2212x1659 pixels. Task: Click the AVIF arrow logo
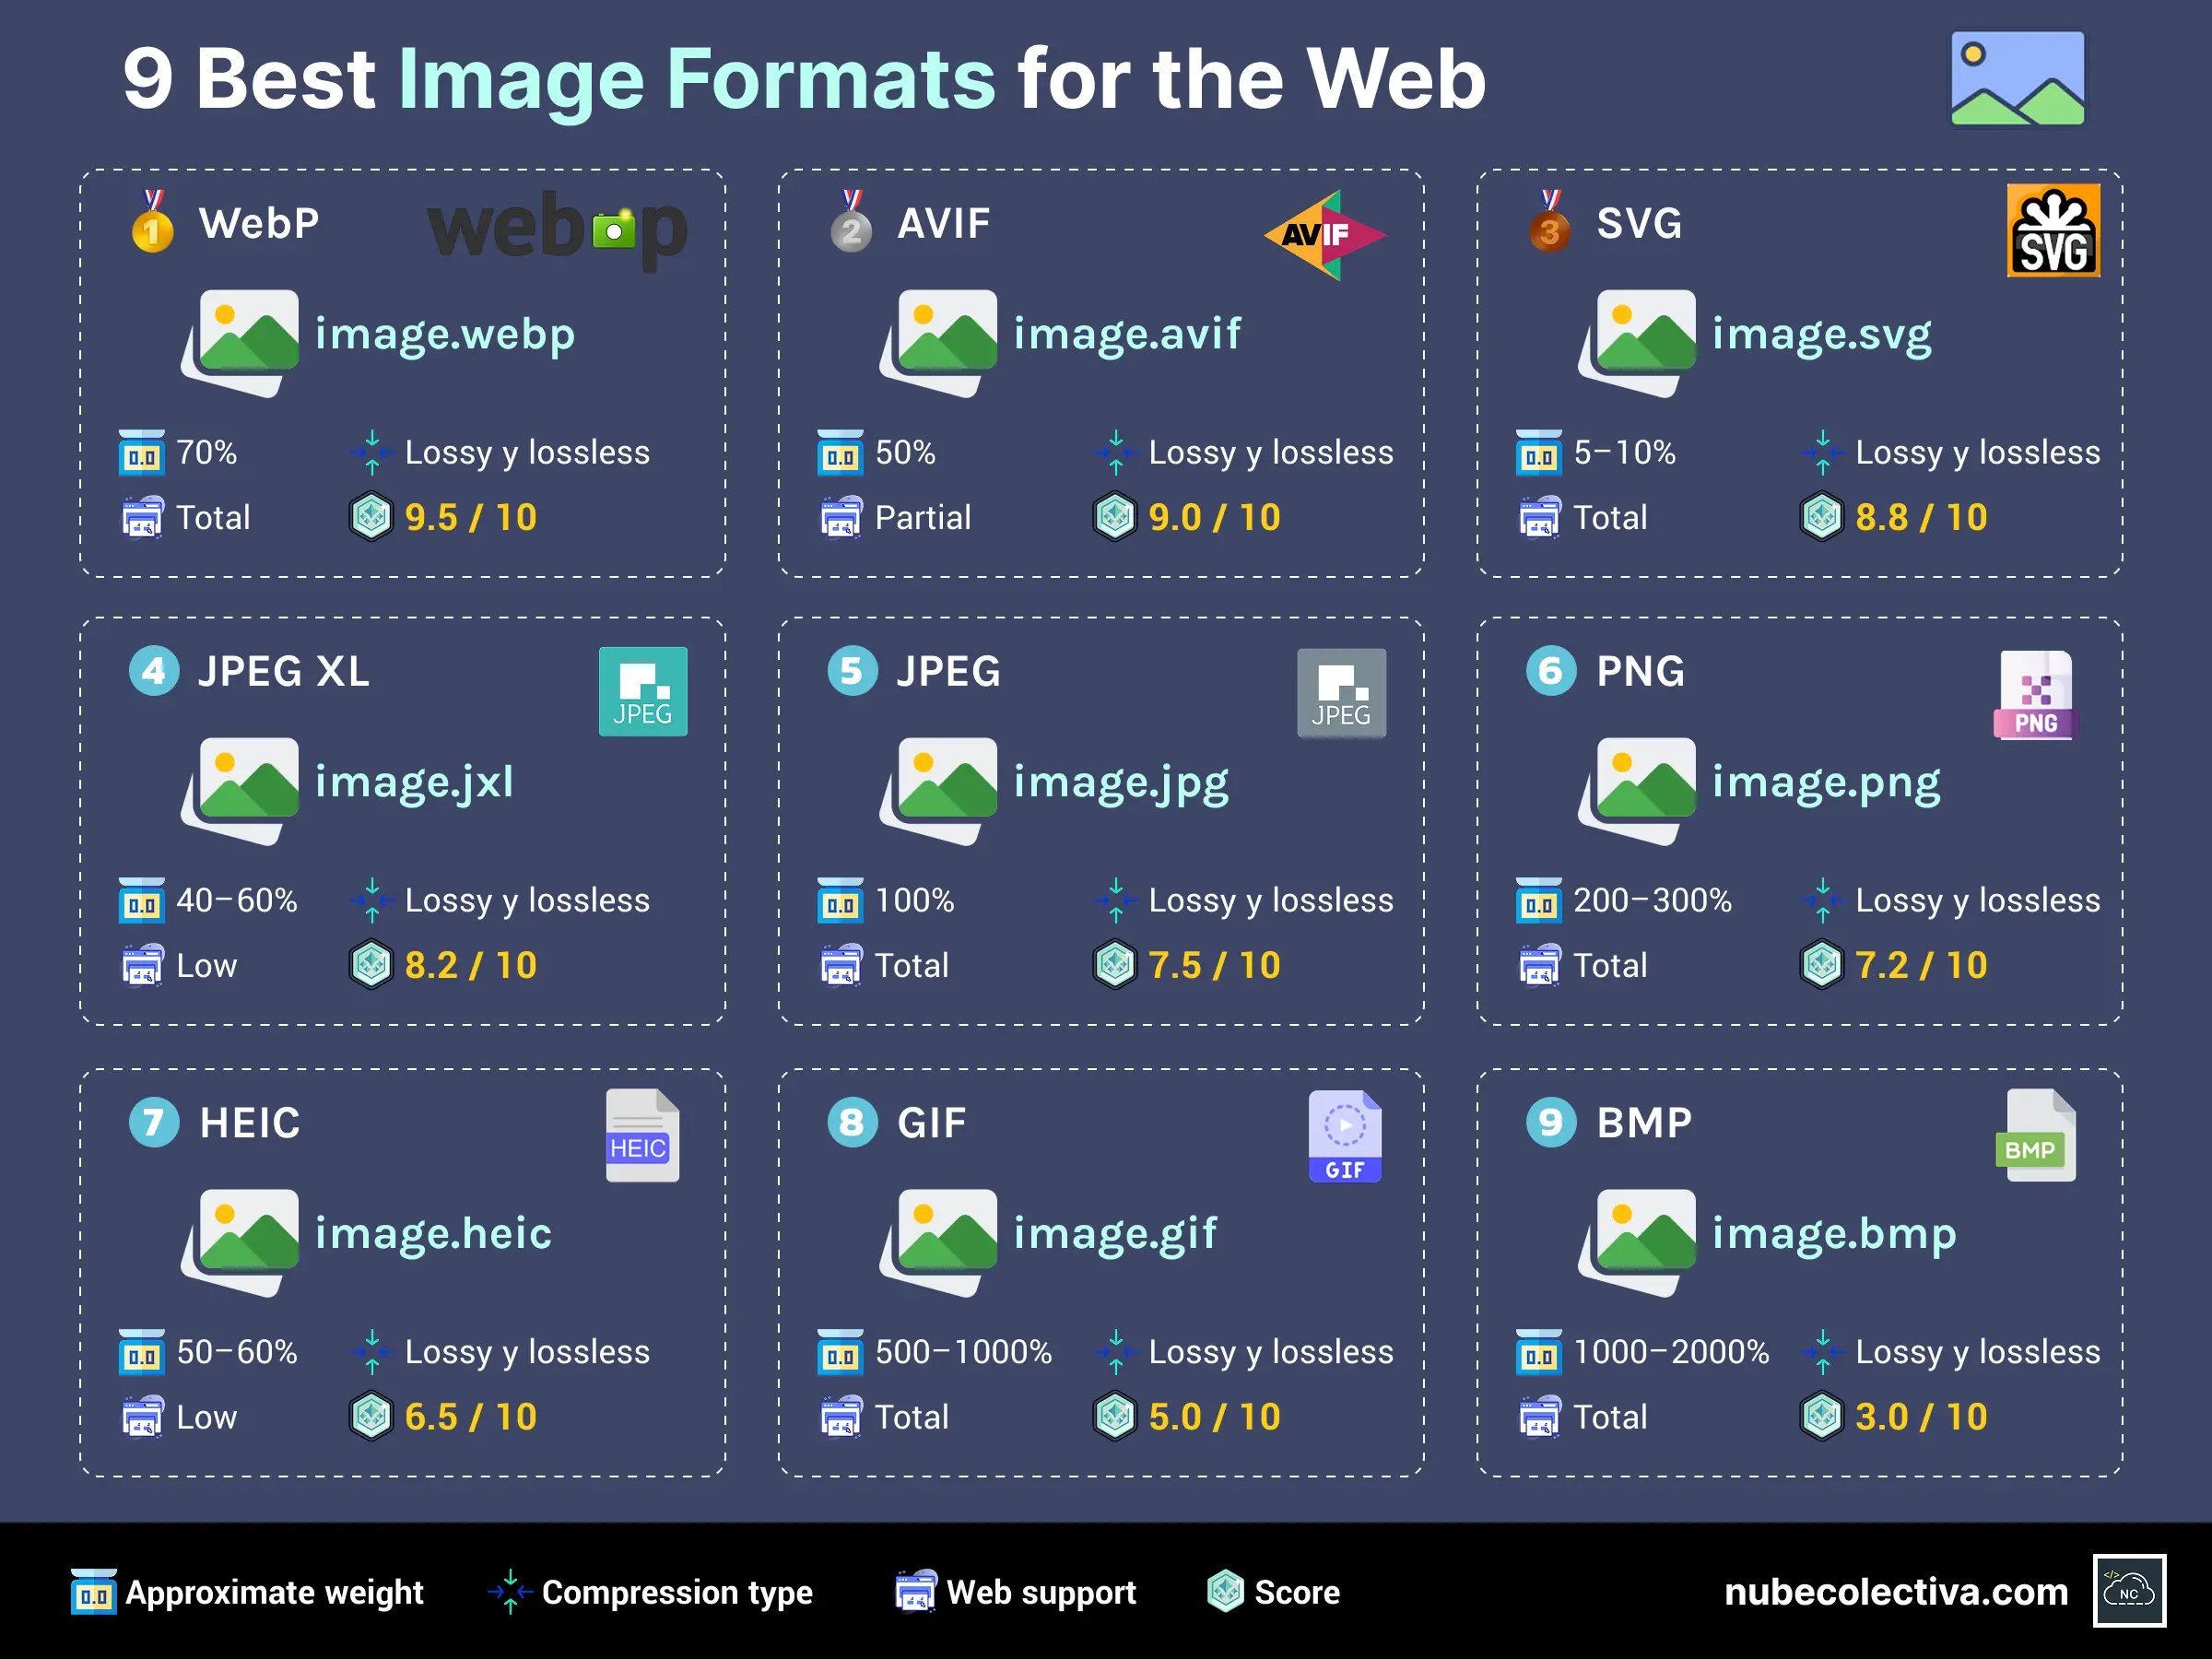click(x=1325, y=235)
